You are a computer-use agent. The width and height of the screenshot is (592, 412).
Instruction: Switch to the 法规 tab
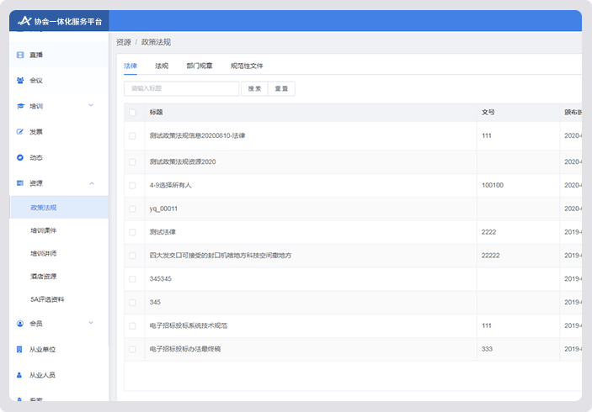click(x=161, y=65)
